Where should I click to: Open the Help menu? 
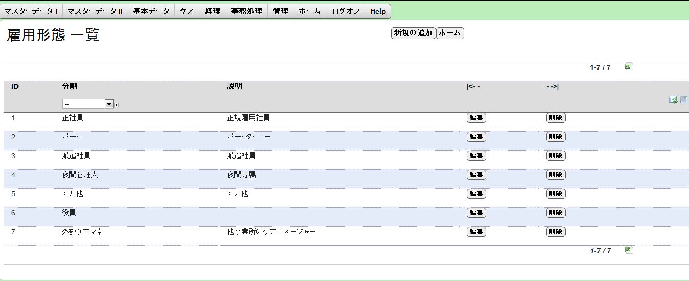[x=378, y=11]
